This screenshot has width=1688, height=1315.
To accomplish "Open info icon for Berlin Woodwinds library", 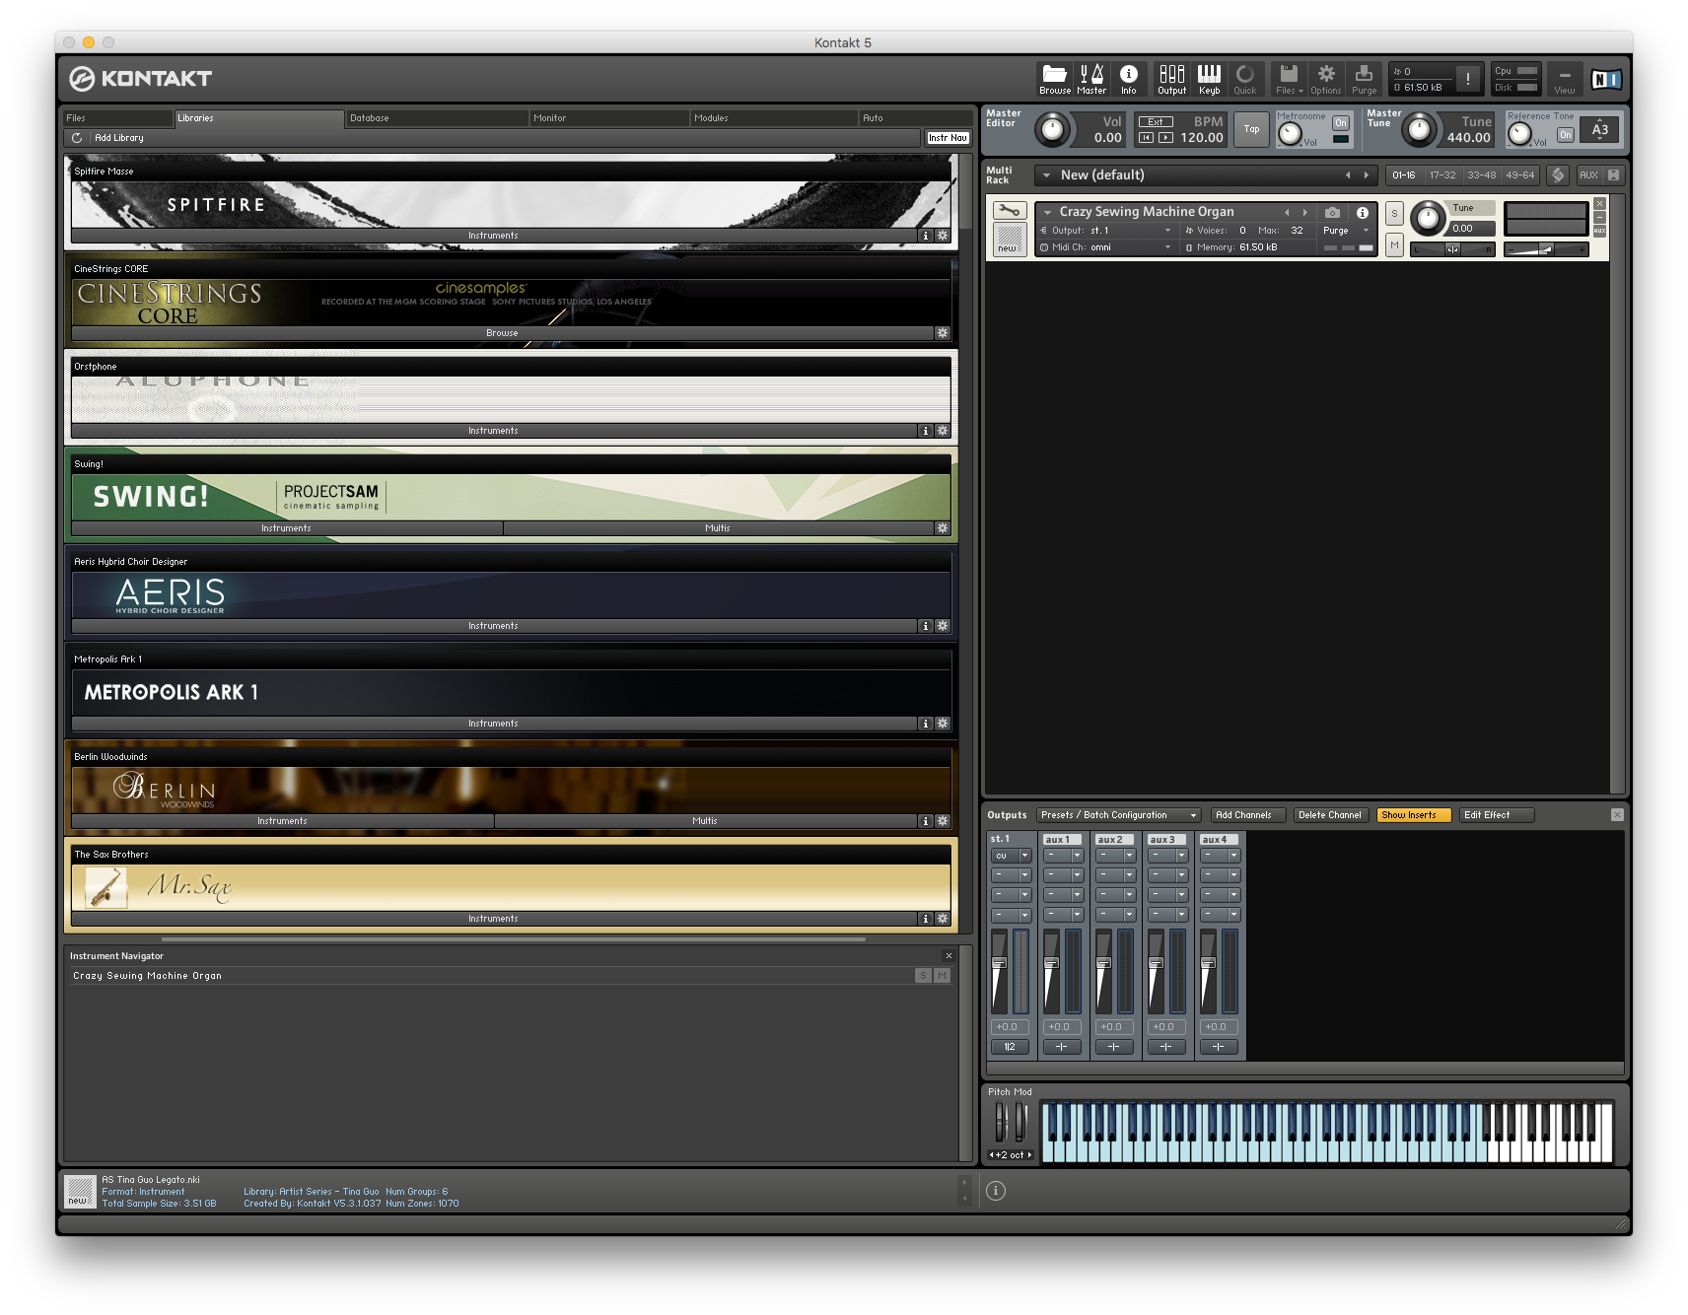I will [x=925, y=821].
